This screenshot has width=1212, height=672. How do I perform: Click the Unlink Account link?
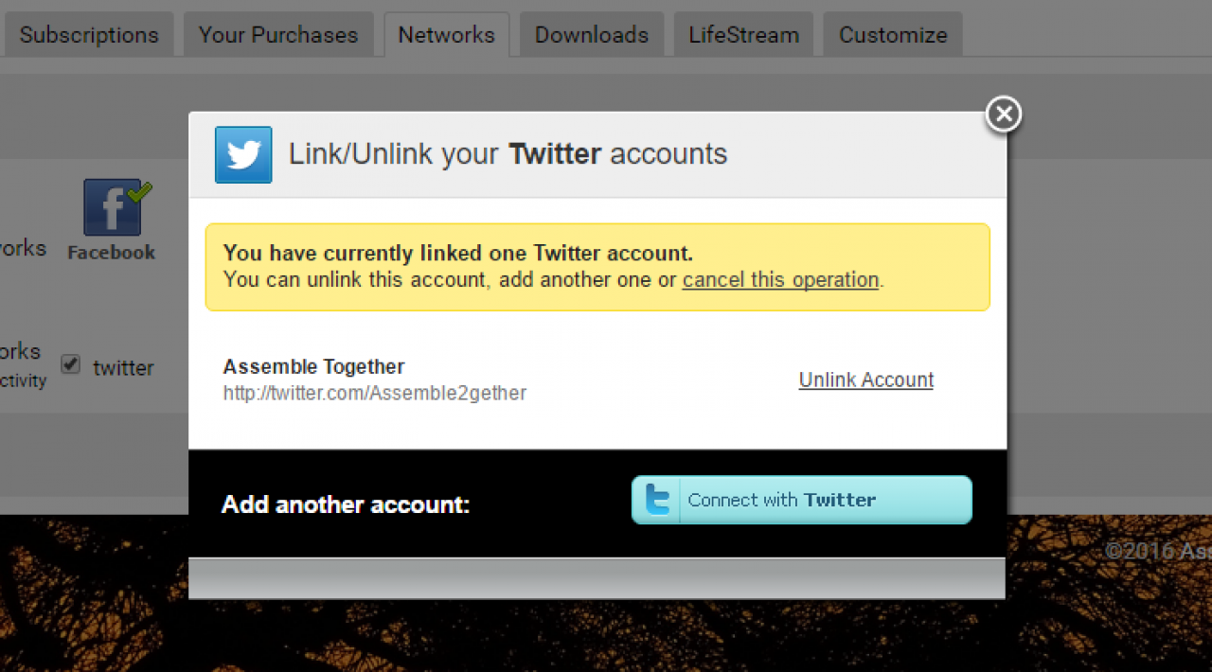pos(866,380)
